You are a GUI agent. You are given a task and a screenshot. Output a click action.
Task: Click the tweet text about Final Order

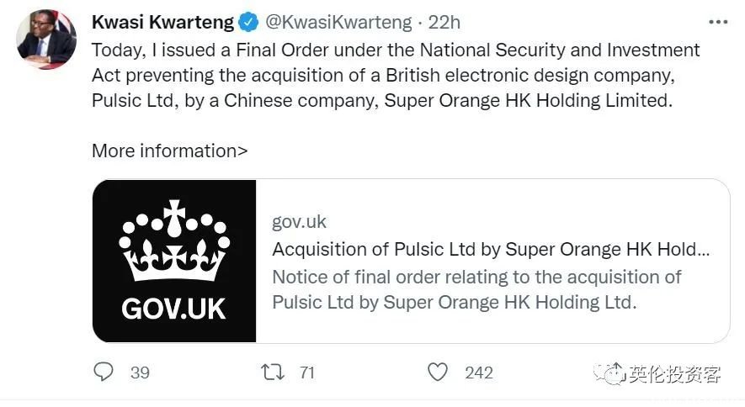click(396, 76)
